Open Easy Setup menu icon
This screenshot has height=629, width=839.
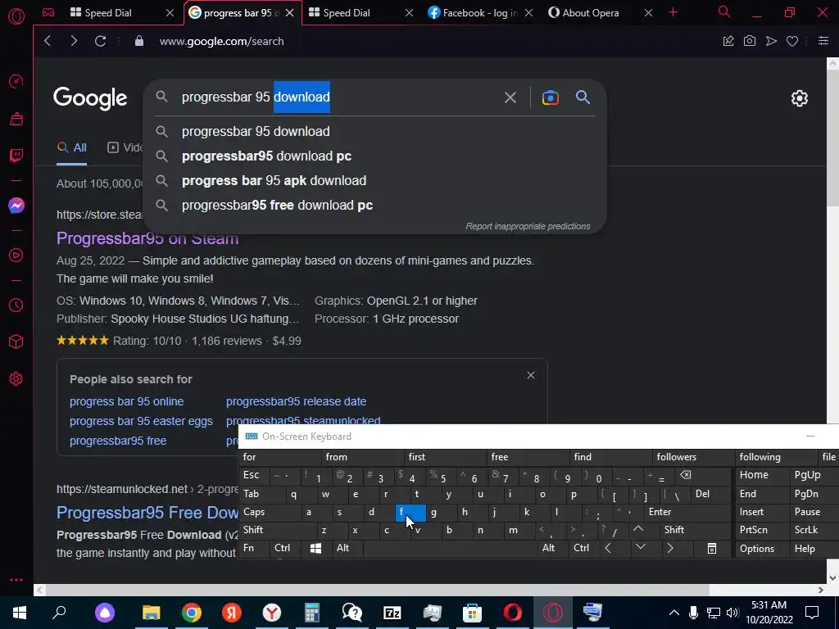click(823, 41)
